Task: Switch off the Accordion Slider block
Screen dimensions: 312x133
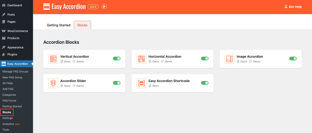Action: click(x=117, y=83)
